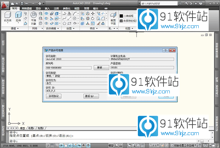Switch to the 管理 ribbon tab
Viewport: 220px width, 148px height.
[x=87, y=8]
